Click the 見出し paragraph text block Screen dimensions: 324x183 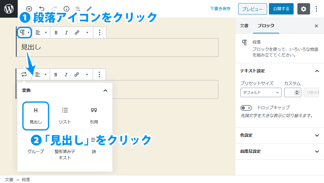tap(117, 47)
